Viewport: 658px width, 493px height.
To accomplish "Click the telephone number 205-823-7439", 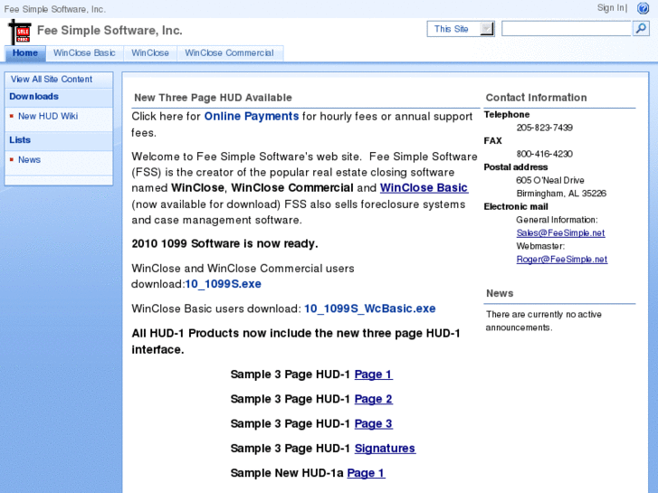I will 544,128.
